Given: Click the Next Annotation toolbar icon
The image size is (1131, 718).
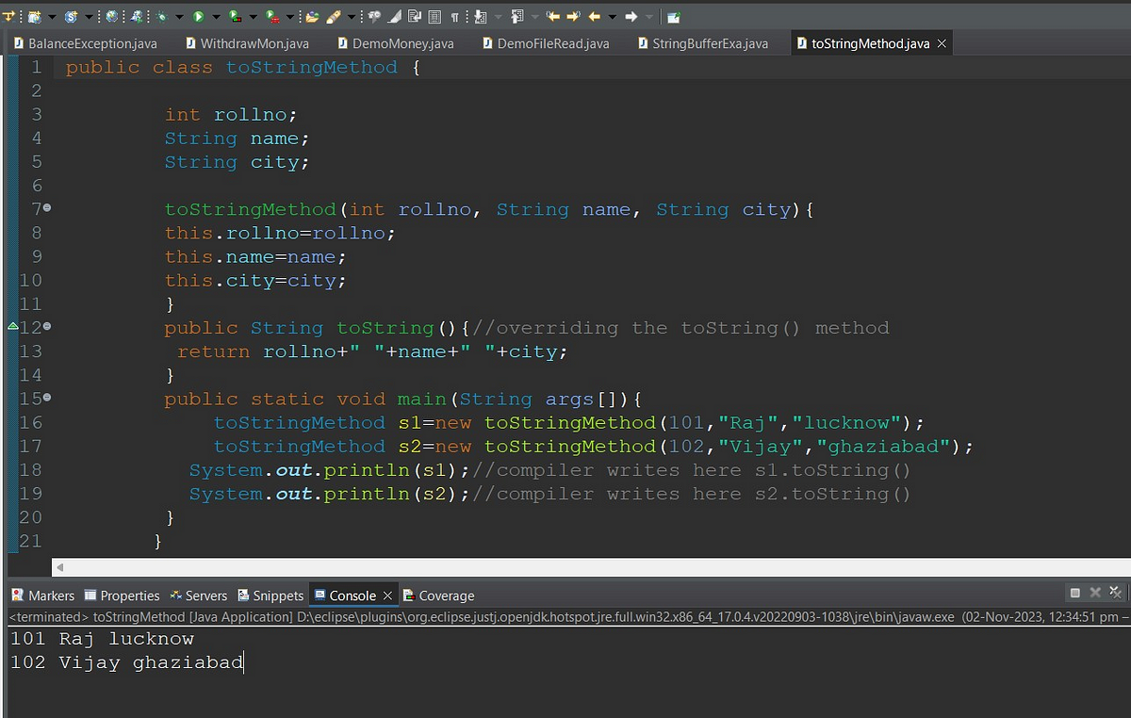Looking at the screenshot, I should click(x=480, y=17).
